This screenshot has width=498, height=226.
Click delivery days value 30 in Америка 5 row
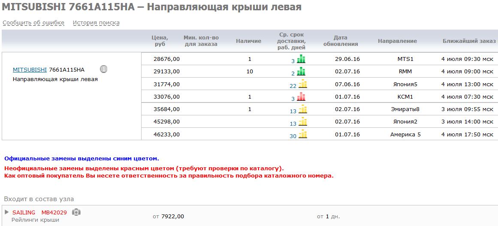(293, 136)
